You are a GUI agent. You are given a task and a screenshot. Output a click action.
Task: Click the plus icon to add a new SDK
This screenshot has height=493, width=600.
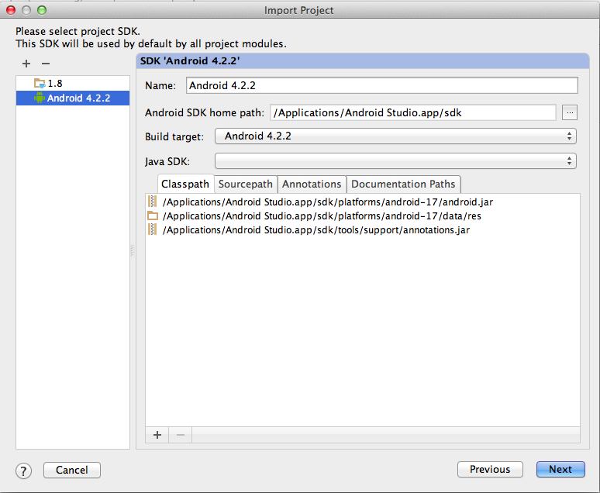pos(26,64)
